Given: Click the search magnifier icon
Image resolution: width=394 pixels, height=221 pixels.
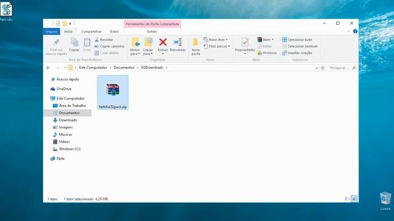Looking at the screenshot, I should (354, 68).
